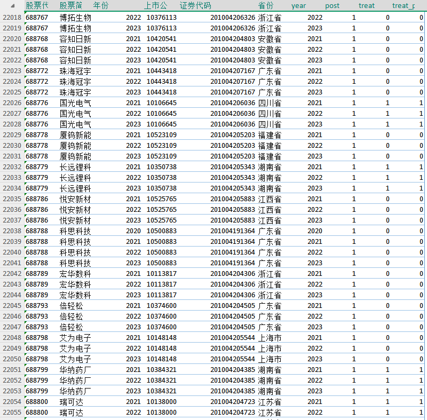Click 年份 value 2020 in row 22038

pyautogui.click(x=133, y=231)
